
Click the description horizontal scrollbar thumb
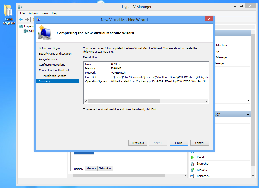click(124, 101)
